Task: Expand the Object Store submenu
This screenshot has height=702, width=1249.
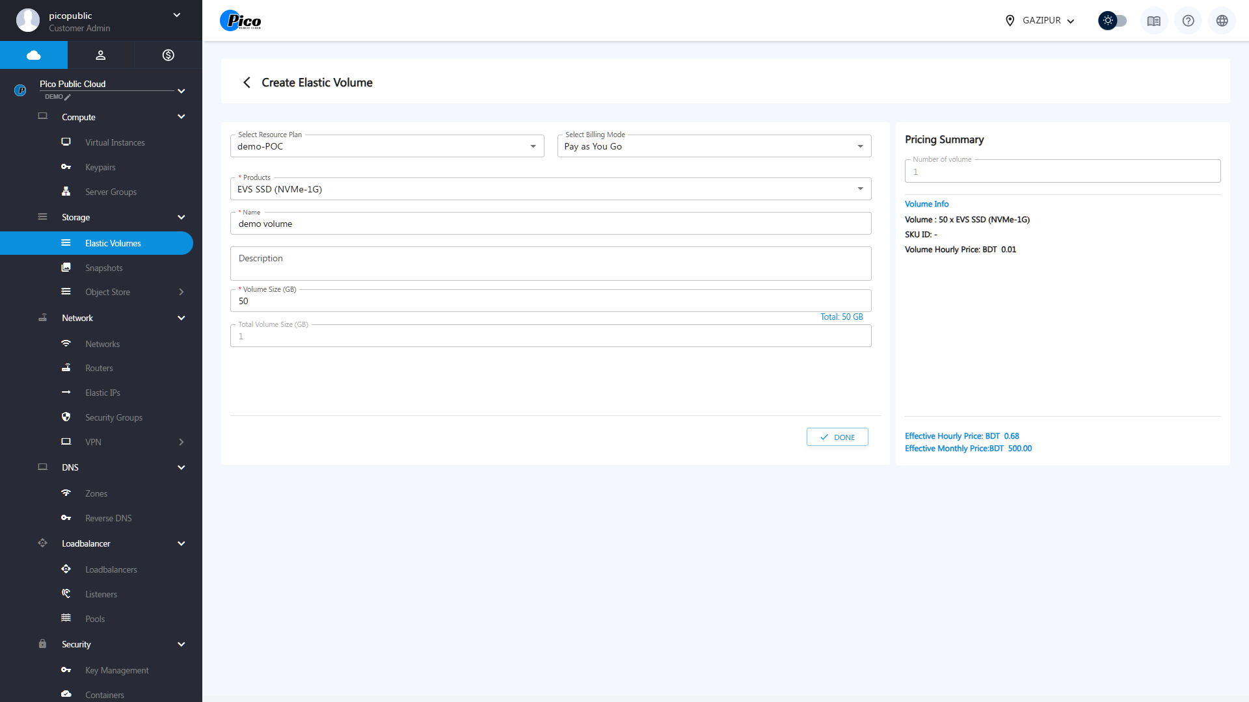Action: pos(181,292)
